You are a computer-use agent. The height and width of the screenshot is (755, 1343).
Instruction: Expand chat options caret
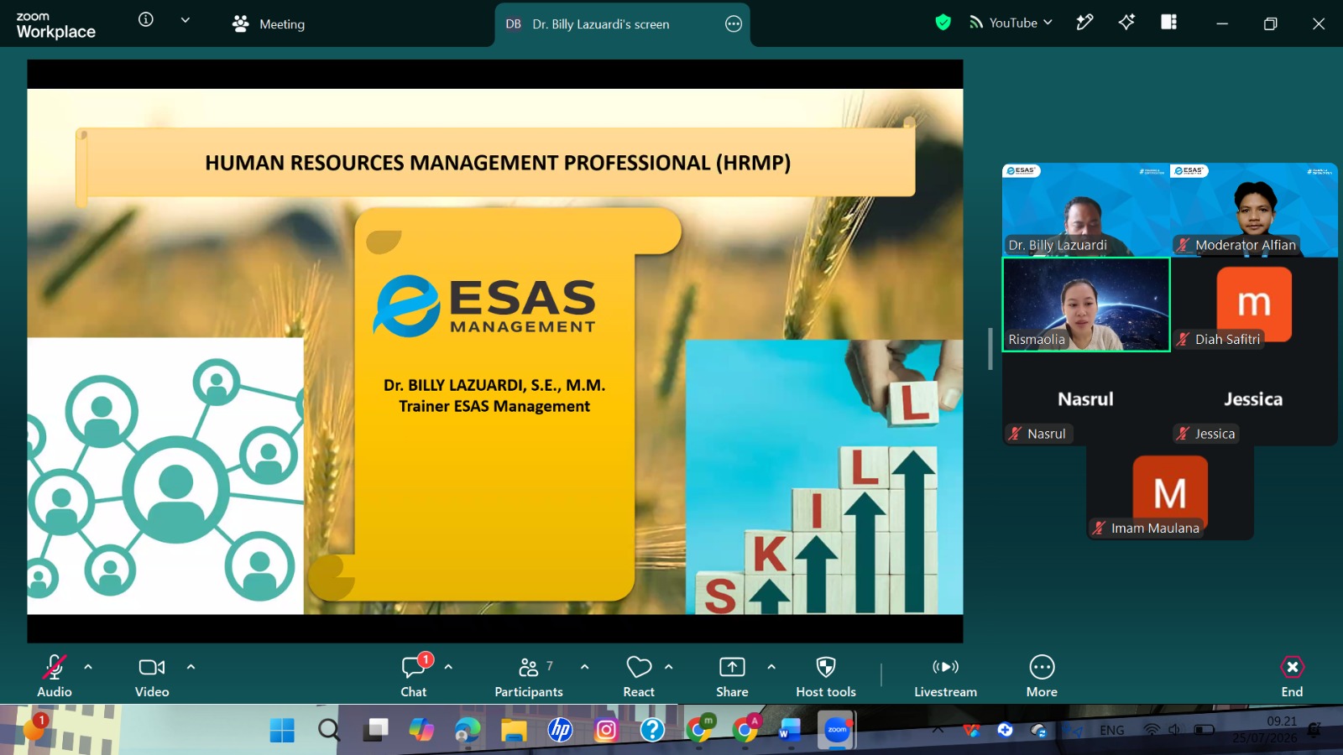click(448, 667)
